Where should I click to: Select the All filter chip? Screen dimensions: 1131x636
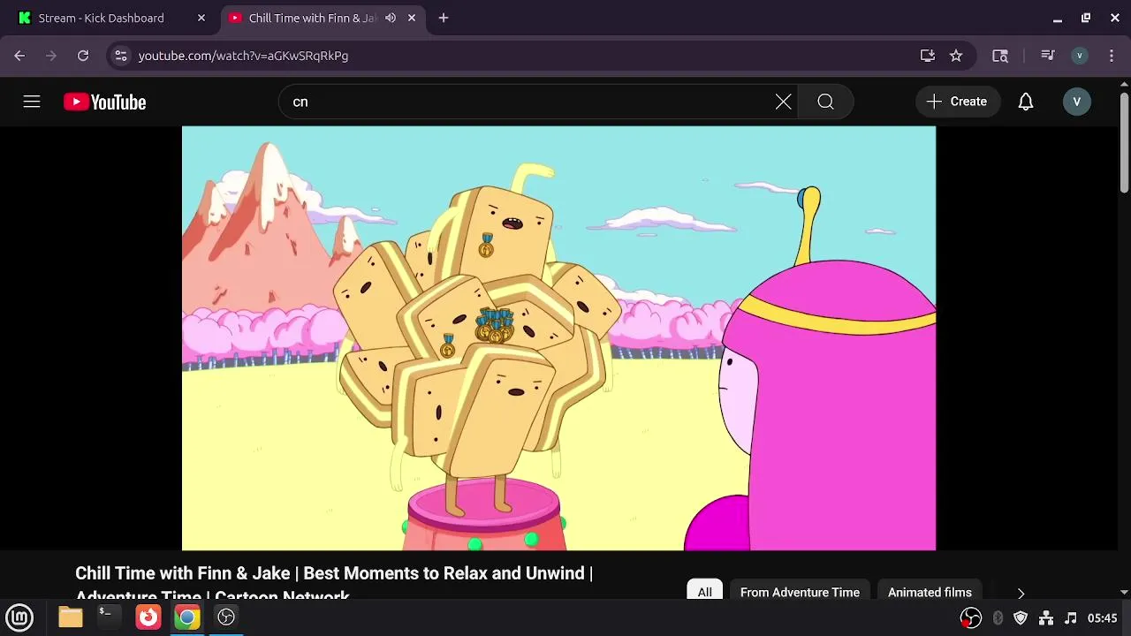point(704,592)
